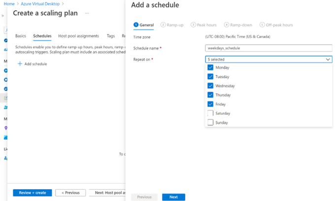Open the Azure Virtual Desktop breadcrumb link

coord(40,4)
